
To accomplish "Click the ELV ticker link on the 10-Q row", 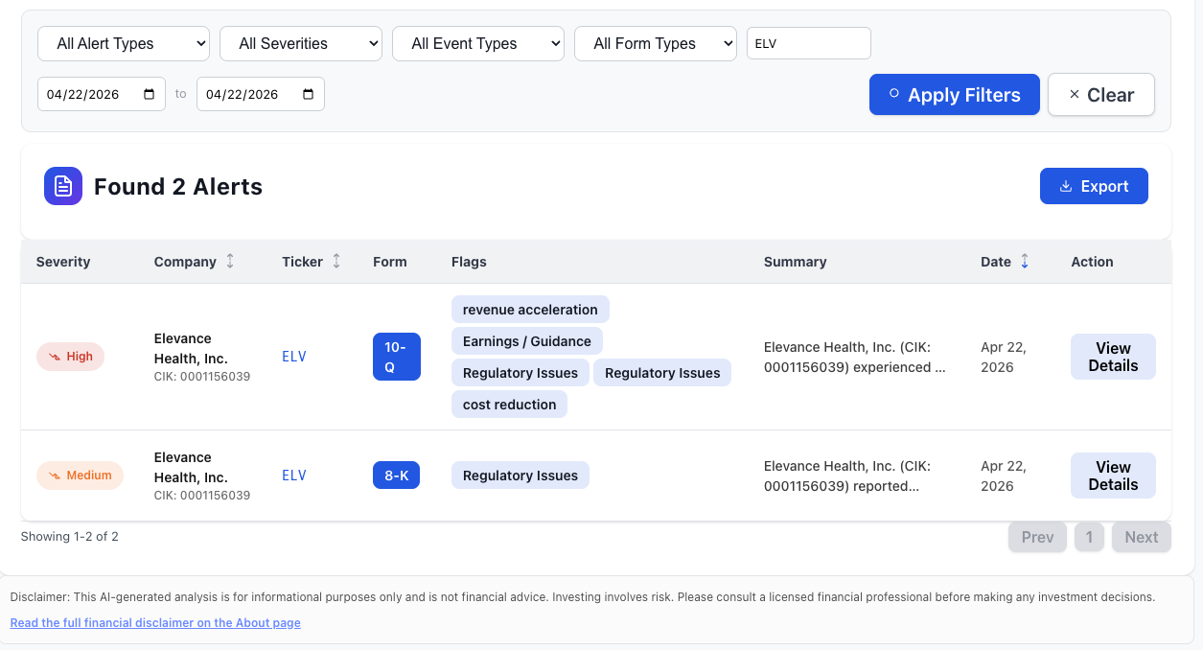I will [x=293, y=356].
